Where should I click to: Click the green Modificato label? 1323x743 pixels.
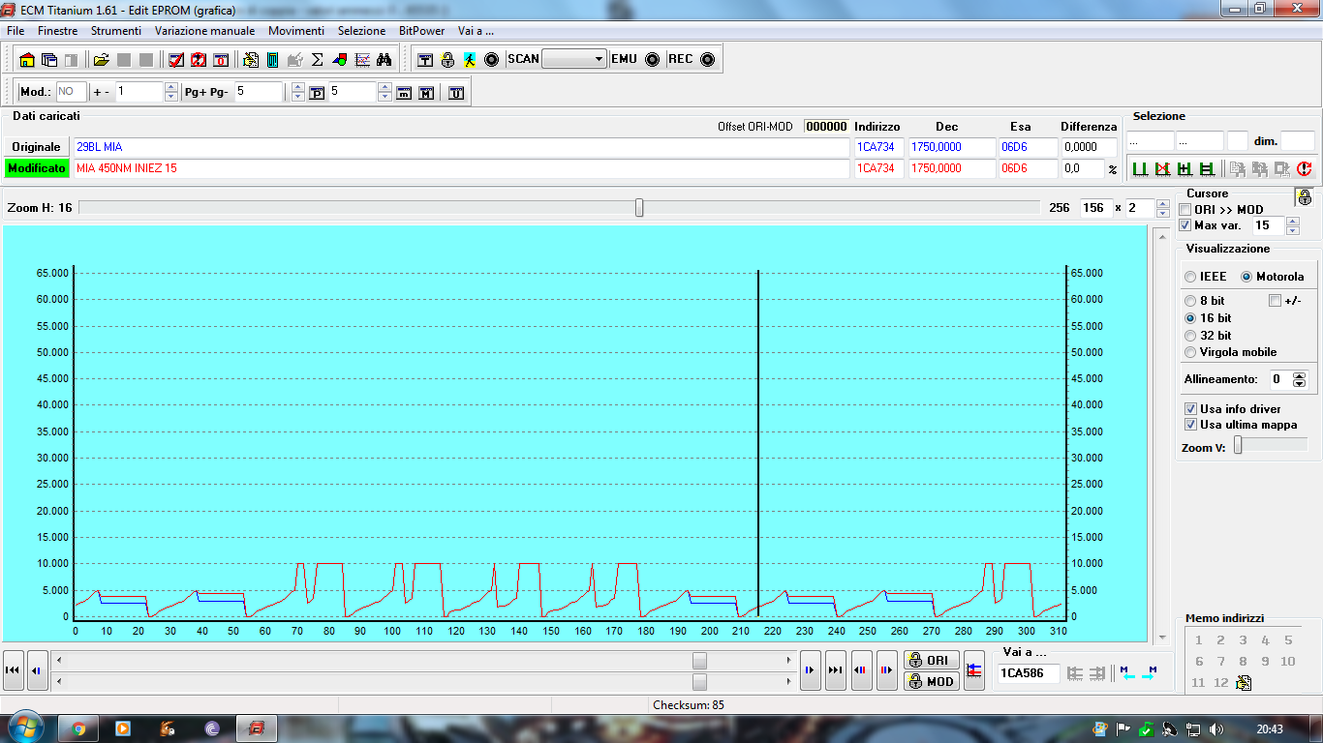36,168
